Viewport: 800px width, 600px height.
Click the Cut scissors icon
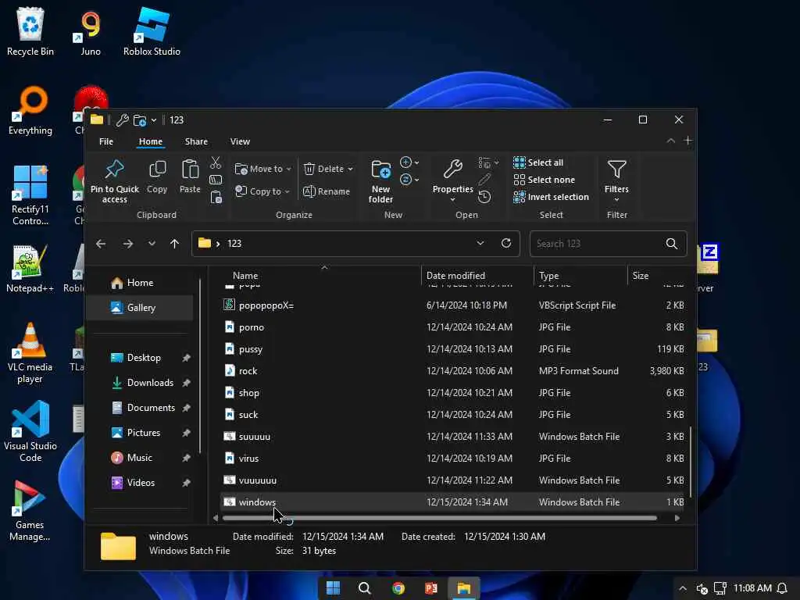coord(216,162)
